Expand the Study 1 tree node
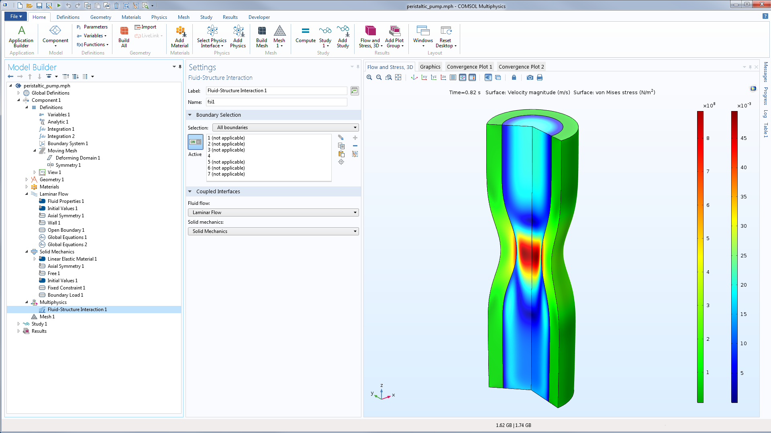This screenshot has width=771, height=433. point(18,324)
